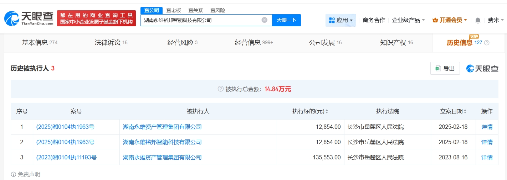This screenshot has height=180, width=507.
Task: Switch to the 查老板 search tab
Action: [x=174, y=10]
